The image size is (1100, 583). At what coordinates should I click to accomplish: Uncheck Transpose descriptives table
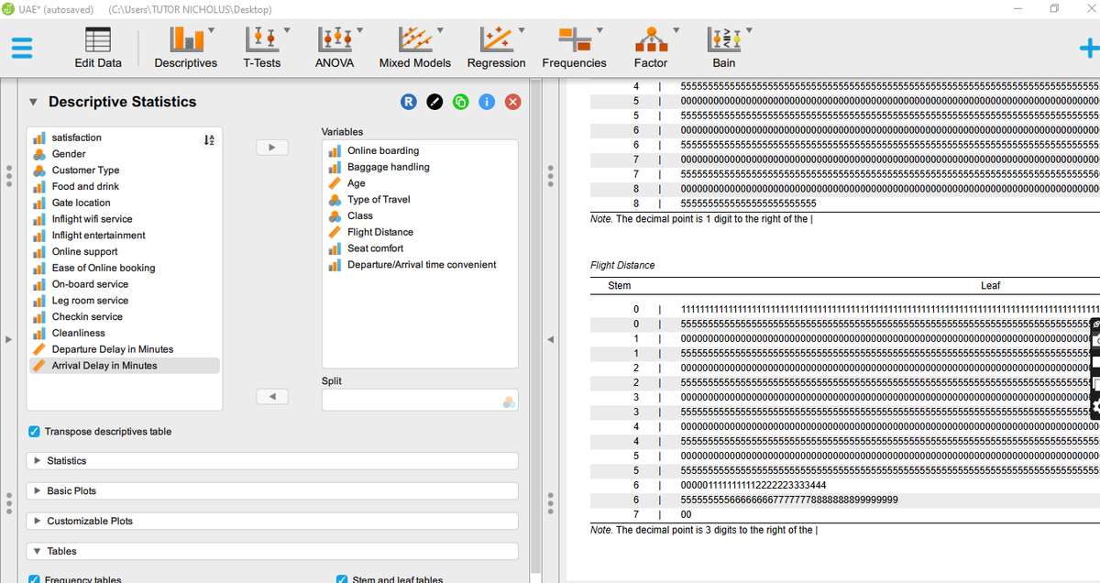[x=34, y=432]
